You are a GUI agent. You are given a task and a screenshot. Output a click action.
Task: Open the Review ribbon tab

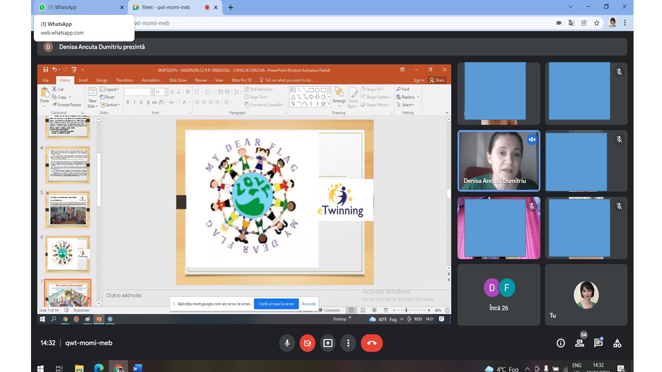click(x=201, y=80)
